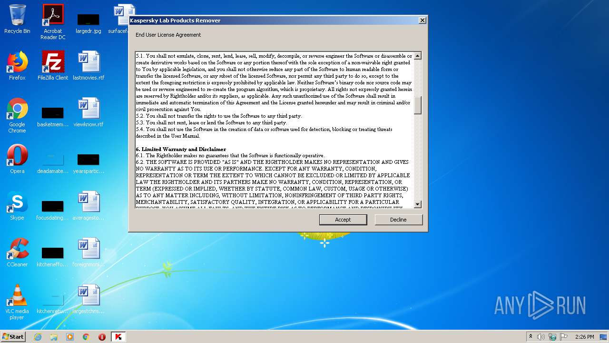Click the license scrollbar down arrow
The width and height of the screenshot is (609, 343).
[418, 204]
